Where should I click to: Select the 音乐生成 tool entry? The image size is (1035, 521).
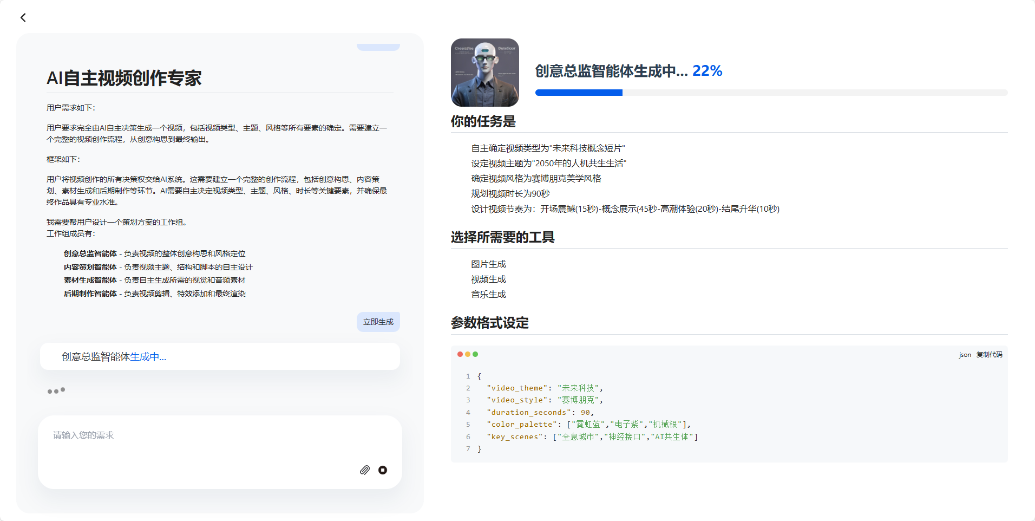point(488,295)
